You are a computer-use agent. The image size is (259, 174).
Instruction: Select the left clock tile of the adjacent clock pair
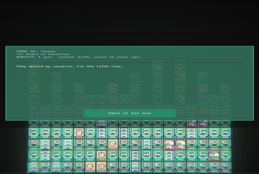click(x=90, y=166)
